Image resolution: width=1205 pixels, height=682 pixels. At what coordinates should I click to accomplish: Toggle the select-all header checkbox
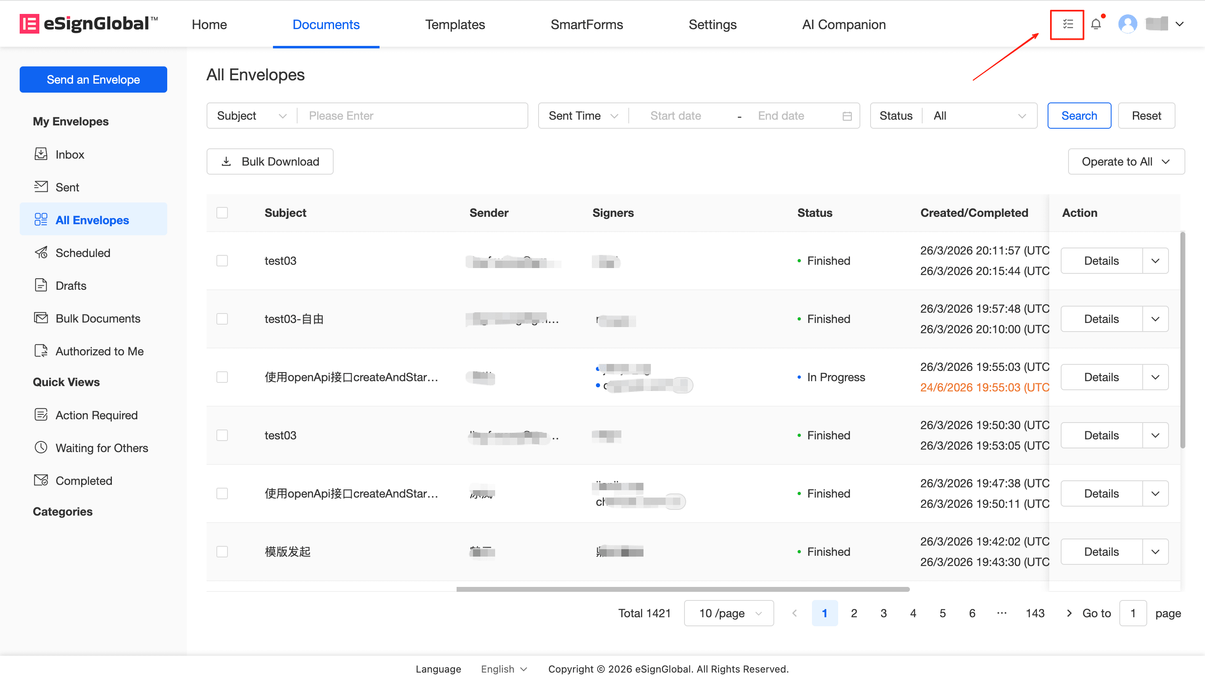click(x=222, y=213)
